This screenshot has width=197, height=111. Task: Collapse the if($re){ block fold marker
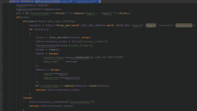click(x=1, y=17)
